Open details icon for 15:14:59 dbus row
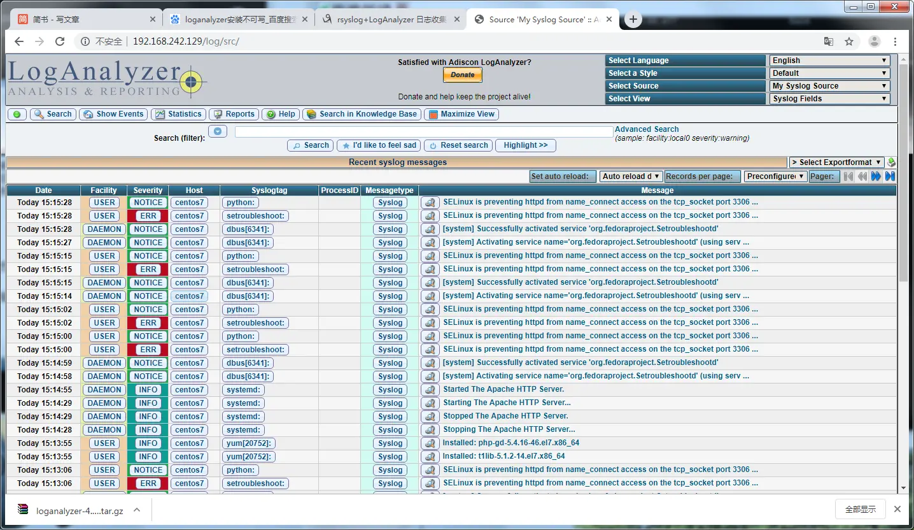Image resolution: width=914 pixels, height=530 pixels. 430,363
